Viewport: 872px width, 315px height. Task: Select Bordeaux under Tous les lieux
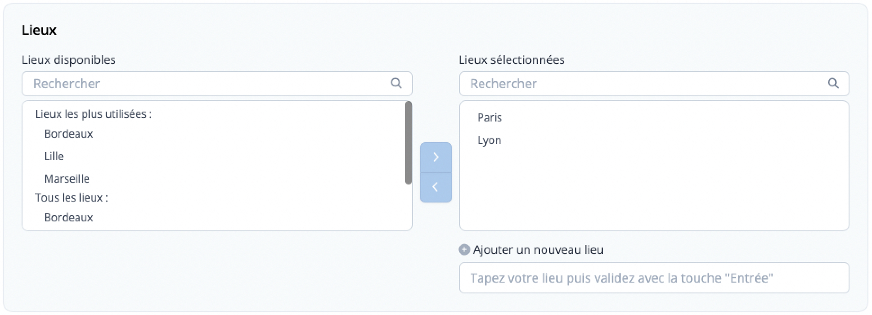68,217
